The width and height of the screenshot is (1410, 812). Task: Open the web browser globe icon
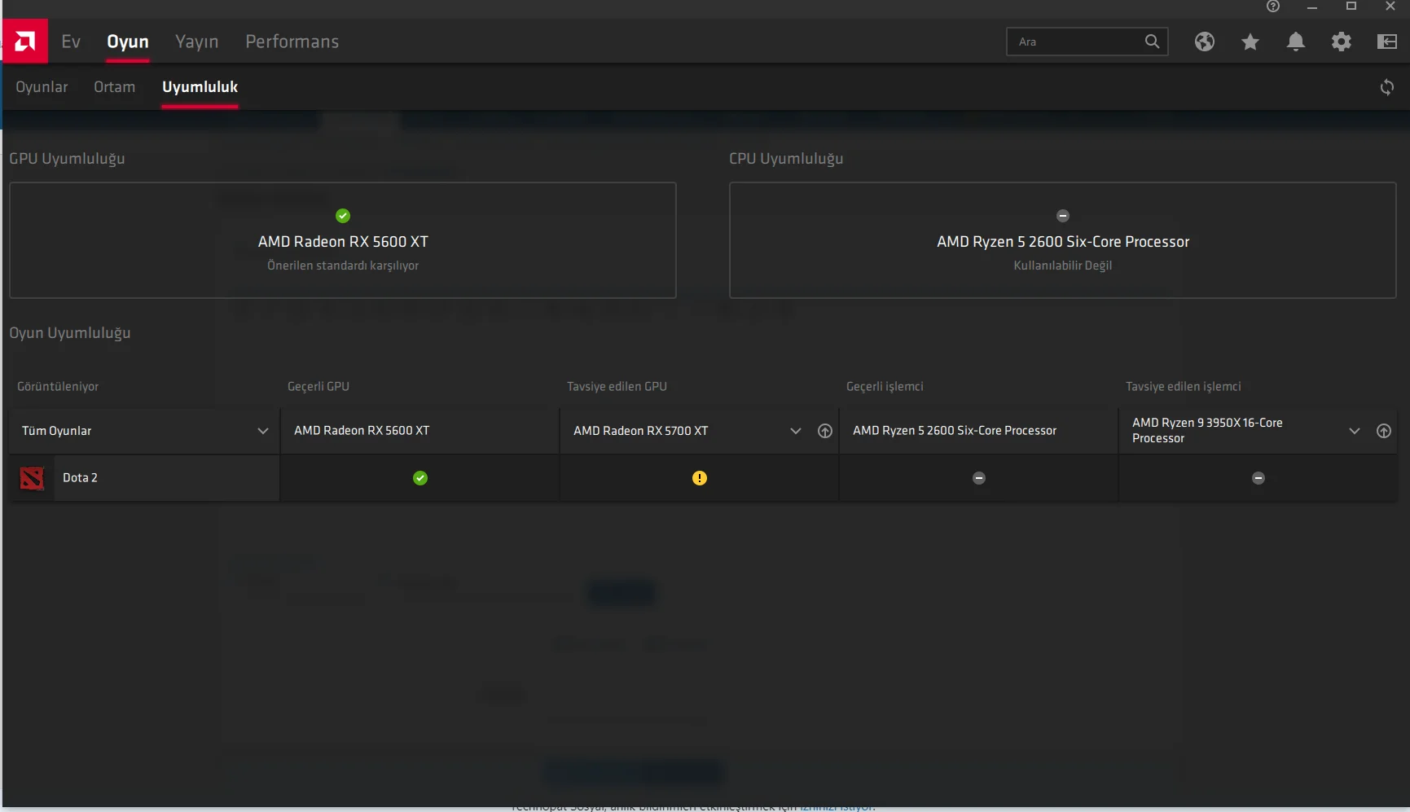[1205, 42]
